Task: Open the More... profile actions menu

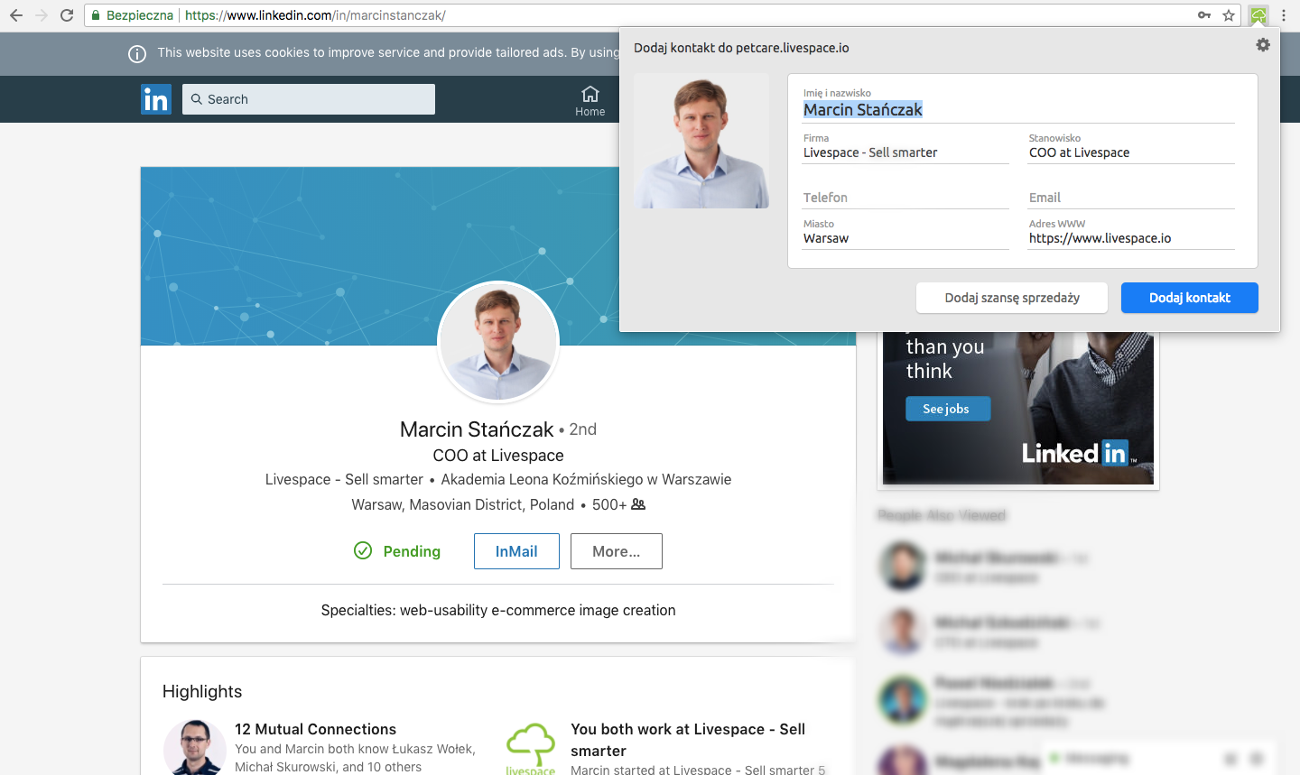Action: coord(617,551)
